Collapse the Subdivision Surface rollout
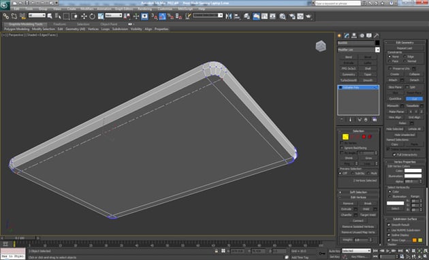Viewport: 429px width, 260px height. point(405,219)
